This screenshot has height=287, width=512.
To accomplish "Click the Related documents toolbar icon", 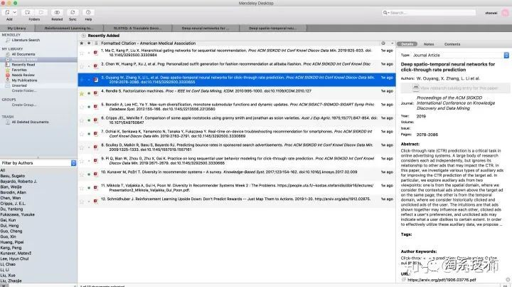I will click(57, 12).
